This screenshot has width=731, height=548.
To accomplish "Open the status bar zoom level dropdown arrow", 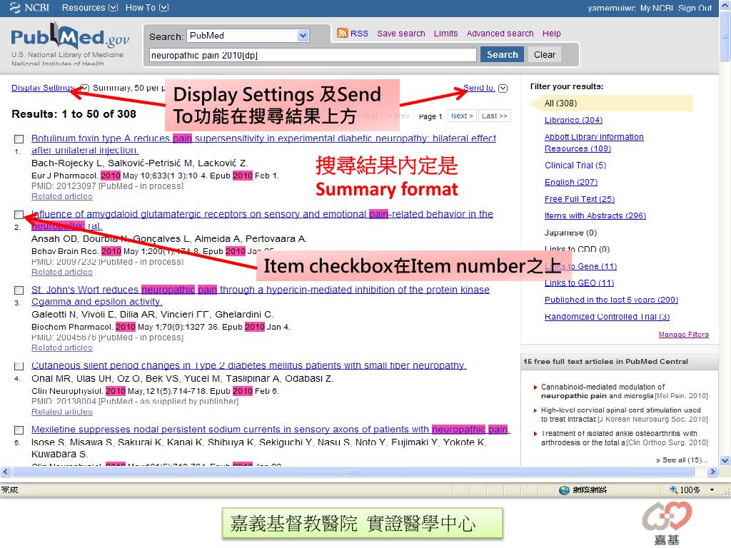I will click(712, 489).
